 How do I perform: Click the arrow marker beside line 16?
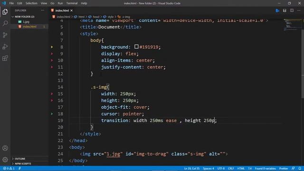(x=52, y=100)
